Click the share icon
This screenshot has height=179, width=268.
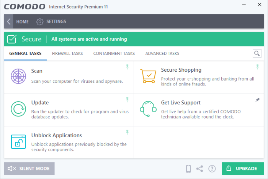pyautogui.click(x=199, y=169)
